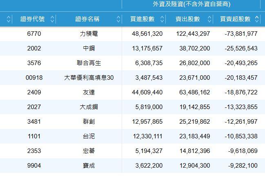Select stock code 2353
This screenshot has height=177, width=265.
point(34,151)
